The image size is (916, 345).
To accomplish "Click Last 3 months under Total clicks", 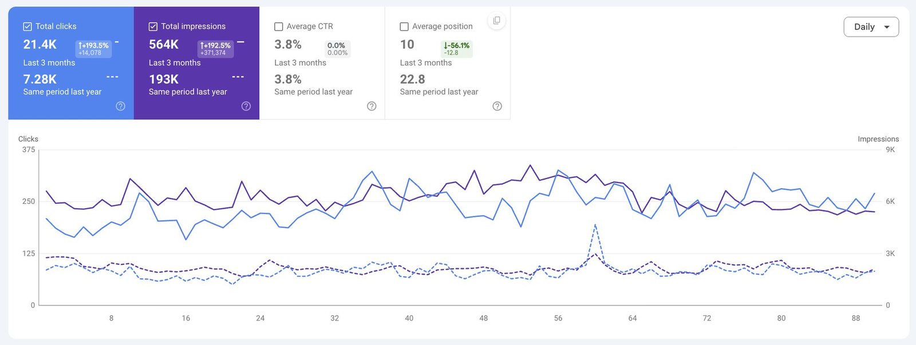I will tap(49, 63).
